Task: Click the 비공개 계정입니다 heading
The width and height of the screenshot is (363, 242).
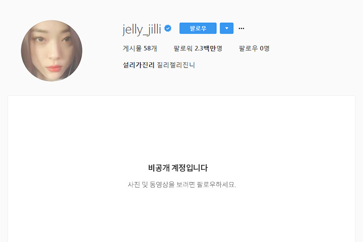Action: pyautogui.click(x=178, y=168)
